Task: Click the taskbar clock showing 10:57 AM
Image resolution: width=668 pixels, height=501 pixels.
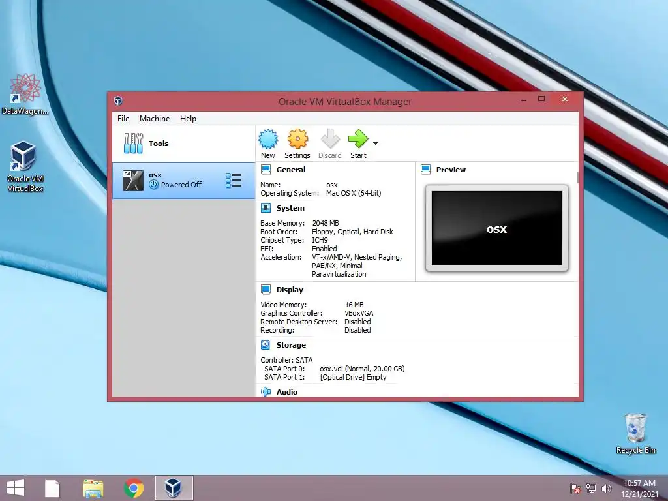Action: coord(639,488)
